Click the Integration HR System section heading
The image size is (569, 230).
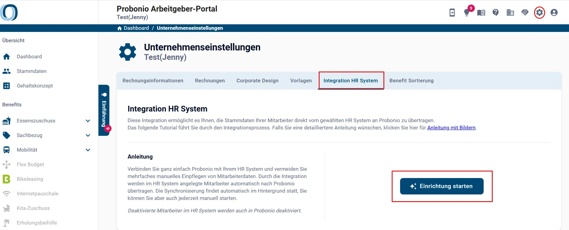pyautogui.click(x=167, y=109)
